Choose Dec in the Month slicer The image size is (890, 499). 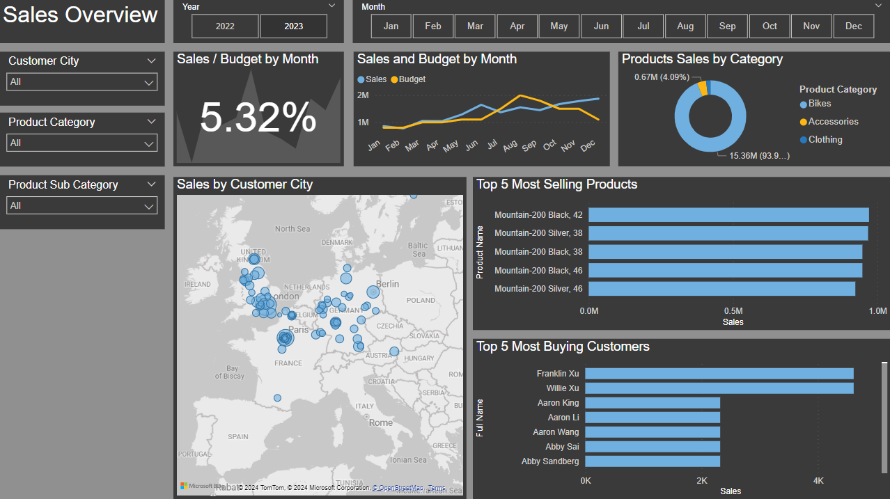click(x=853, y=26)
